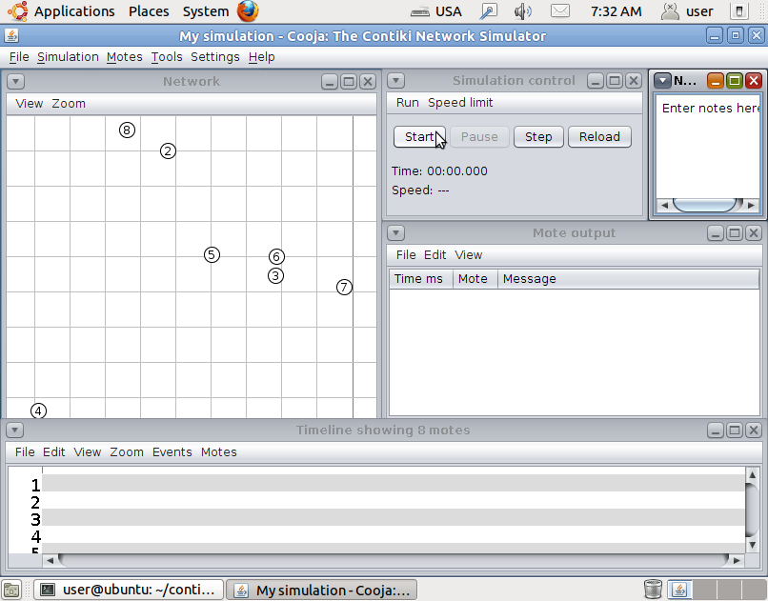Click the show desktop icon
Viewport: 768px width, 601px height.
pyautogui.click(x=11, y=590)
